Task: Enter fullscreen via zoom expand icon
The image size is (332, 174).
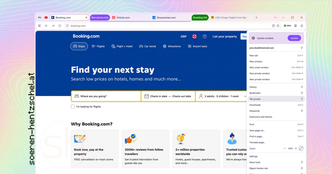Action: (x=301, y=149)
